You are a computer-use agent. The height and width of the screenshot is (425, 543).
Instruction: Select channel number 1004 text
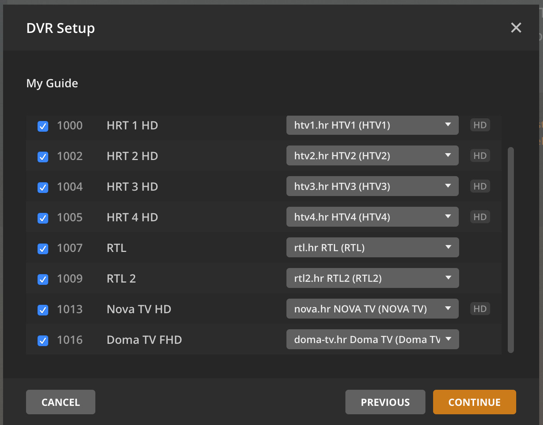tap(70, 187)
